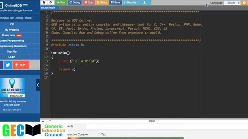Share the code using Share button
This screenshot has width=248, height=139.
point(102,2)
